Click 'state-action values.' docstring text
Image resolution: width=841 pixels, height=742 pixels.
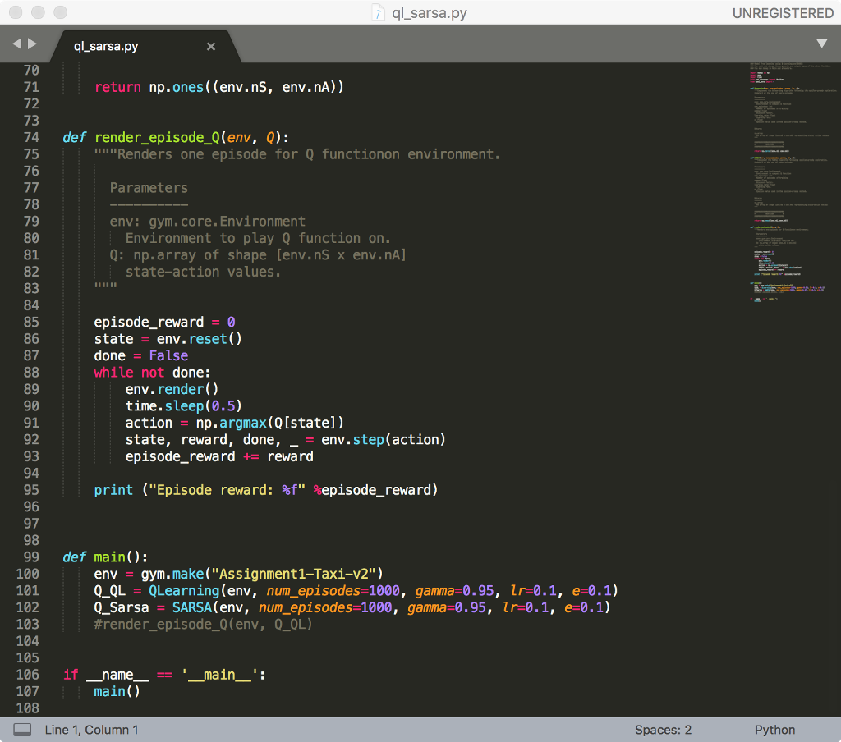[x=204, y=272]
